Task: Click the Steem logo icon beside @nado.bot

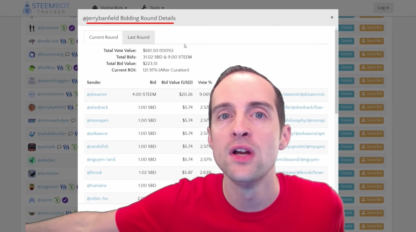Action: click(x=63, y=41)
